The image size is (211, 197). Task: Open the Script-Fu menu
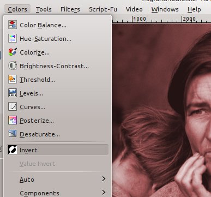103,9
